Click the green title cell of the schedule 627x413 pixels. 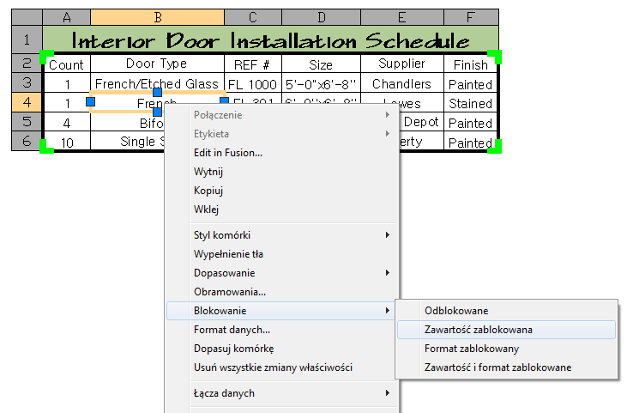point(270,40)
